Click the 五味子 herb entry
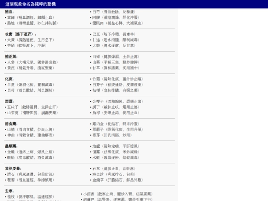Viewport: 268px width, 201px height. point(31,107)
